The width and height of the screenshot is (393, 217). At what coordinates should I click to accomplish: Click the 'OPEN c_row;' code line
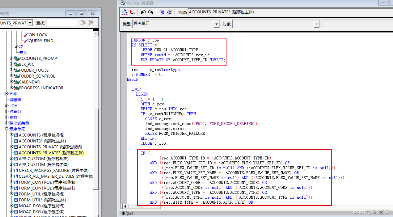coord(153,104)
